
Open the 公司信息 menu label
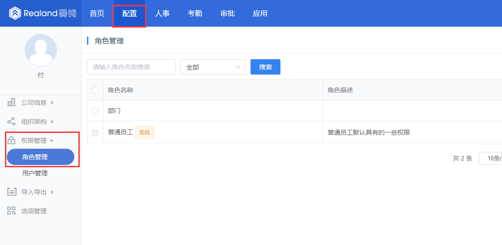pos(34,103)
